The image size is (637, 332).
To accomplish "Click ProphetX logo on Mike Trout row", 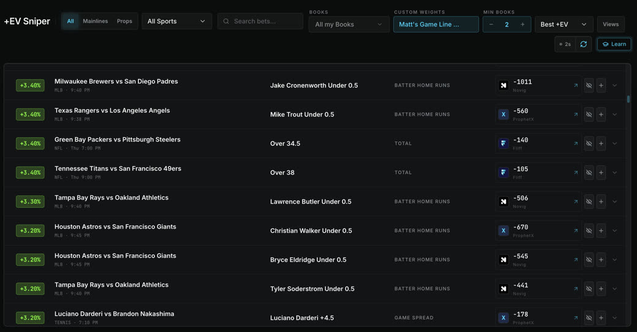I will [x=503, y=115].
